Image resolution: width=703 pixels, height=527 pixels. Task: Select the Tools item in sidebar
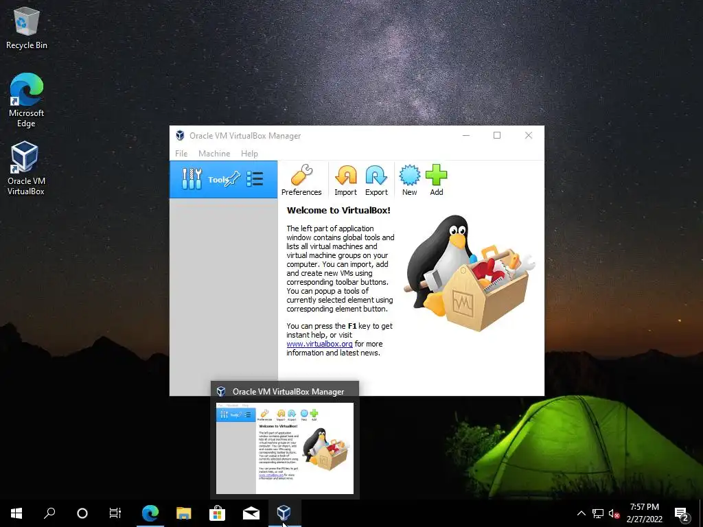tap(223, 179)
